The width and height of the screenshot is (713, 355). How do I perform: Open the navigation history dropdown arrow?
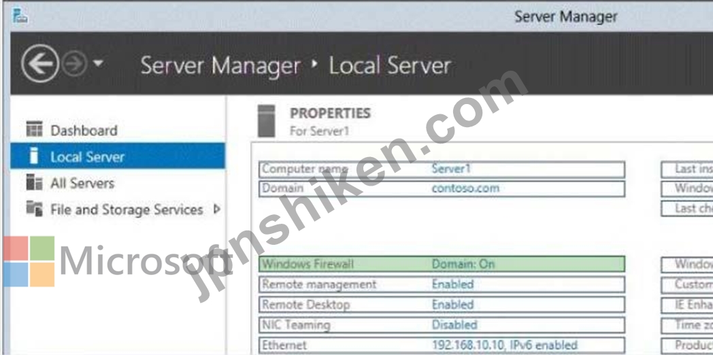point(98,64)
